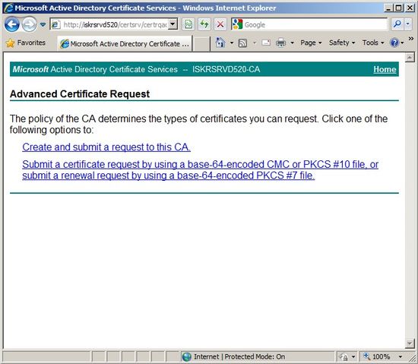This screenshot has width=418, height=364.
Task: Click Create and submit a request link
Action: tap(106, 147)
